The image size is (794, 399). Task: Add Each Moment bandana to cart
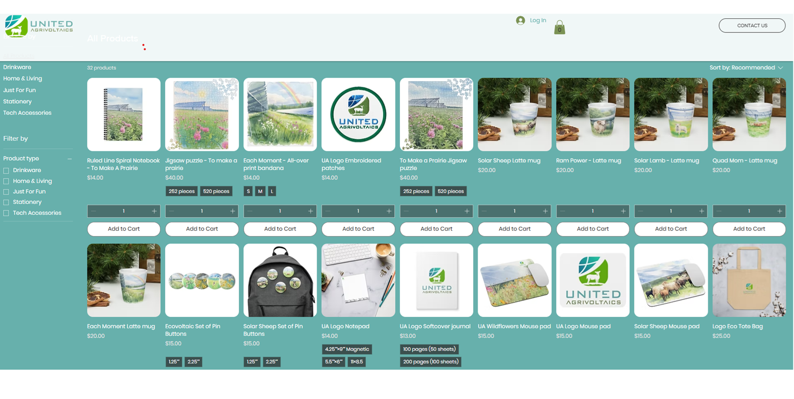[280, 229]
